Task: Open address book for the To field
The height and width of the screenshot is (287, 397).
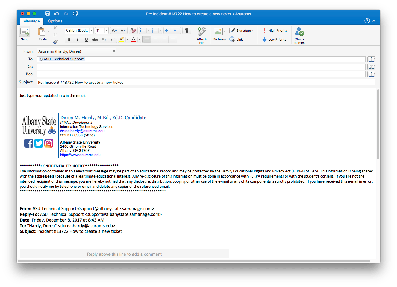Action: tap(371, 59)
